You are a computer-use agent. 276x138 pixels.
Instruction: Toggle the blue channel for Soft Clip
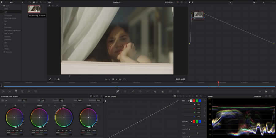click(200, 121)
